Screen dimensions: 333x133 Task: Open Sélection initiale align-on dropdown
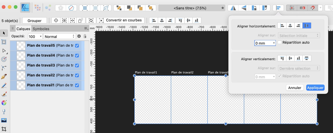pos(299,35)
